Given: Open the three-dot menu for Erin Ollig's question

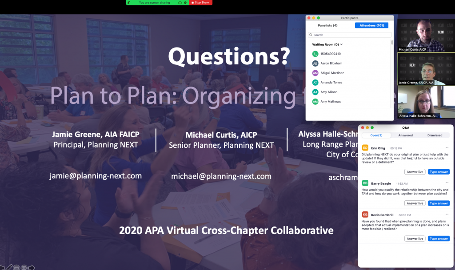Looking at the screenshot, I should [447, 147].
